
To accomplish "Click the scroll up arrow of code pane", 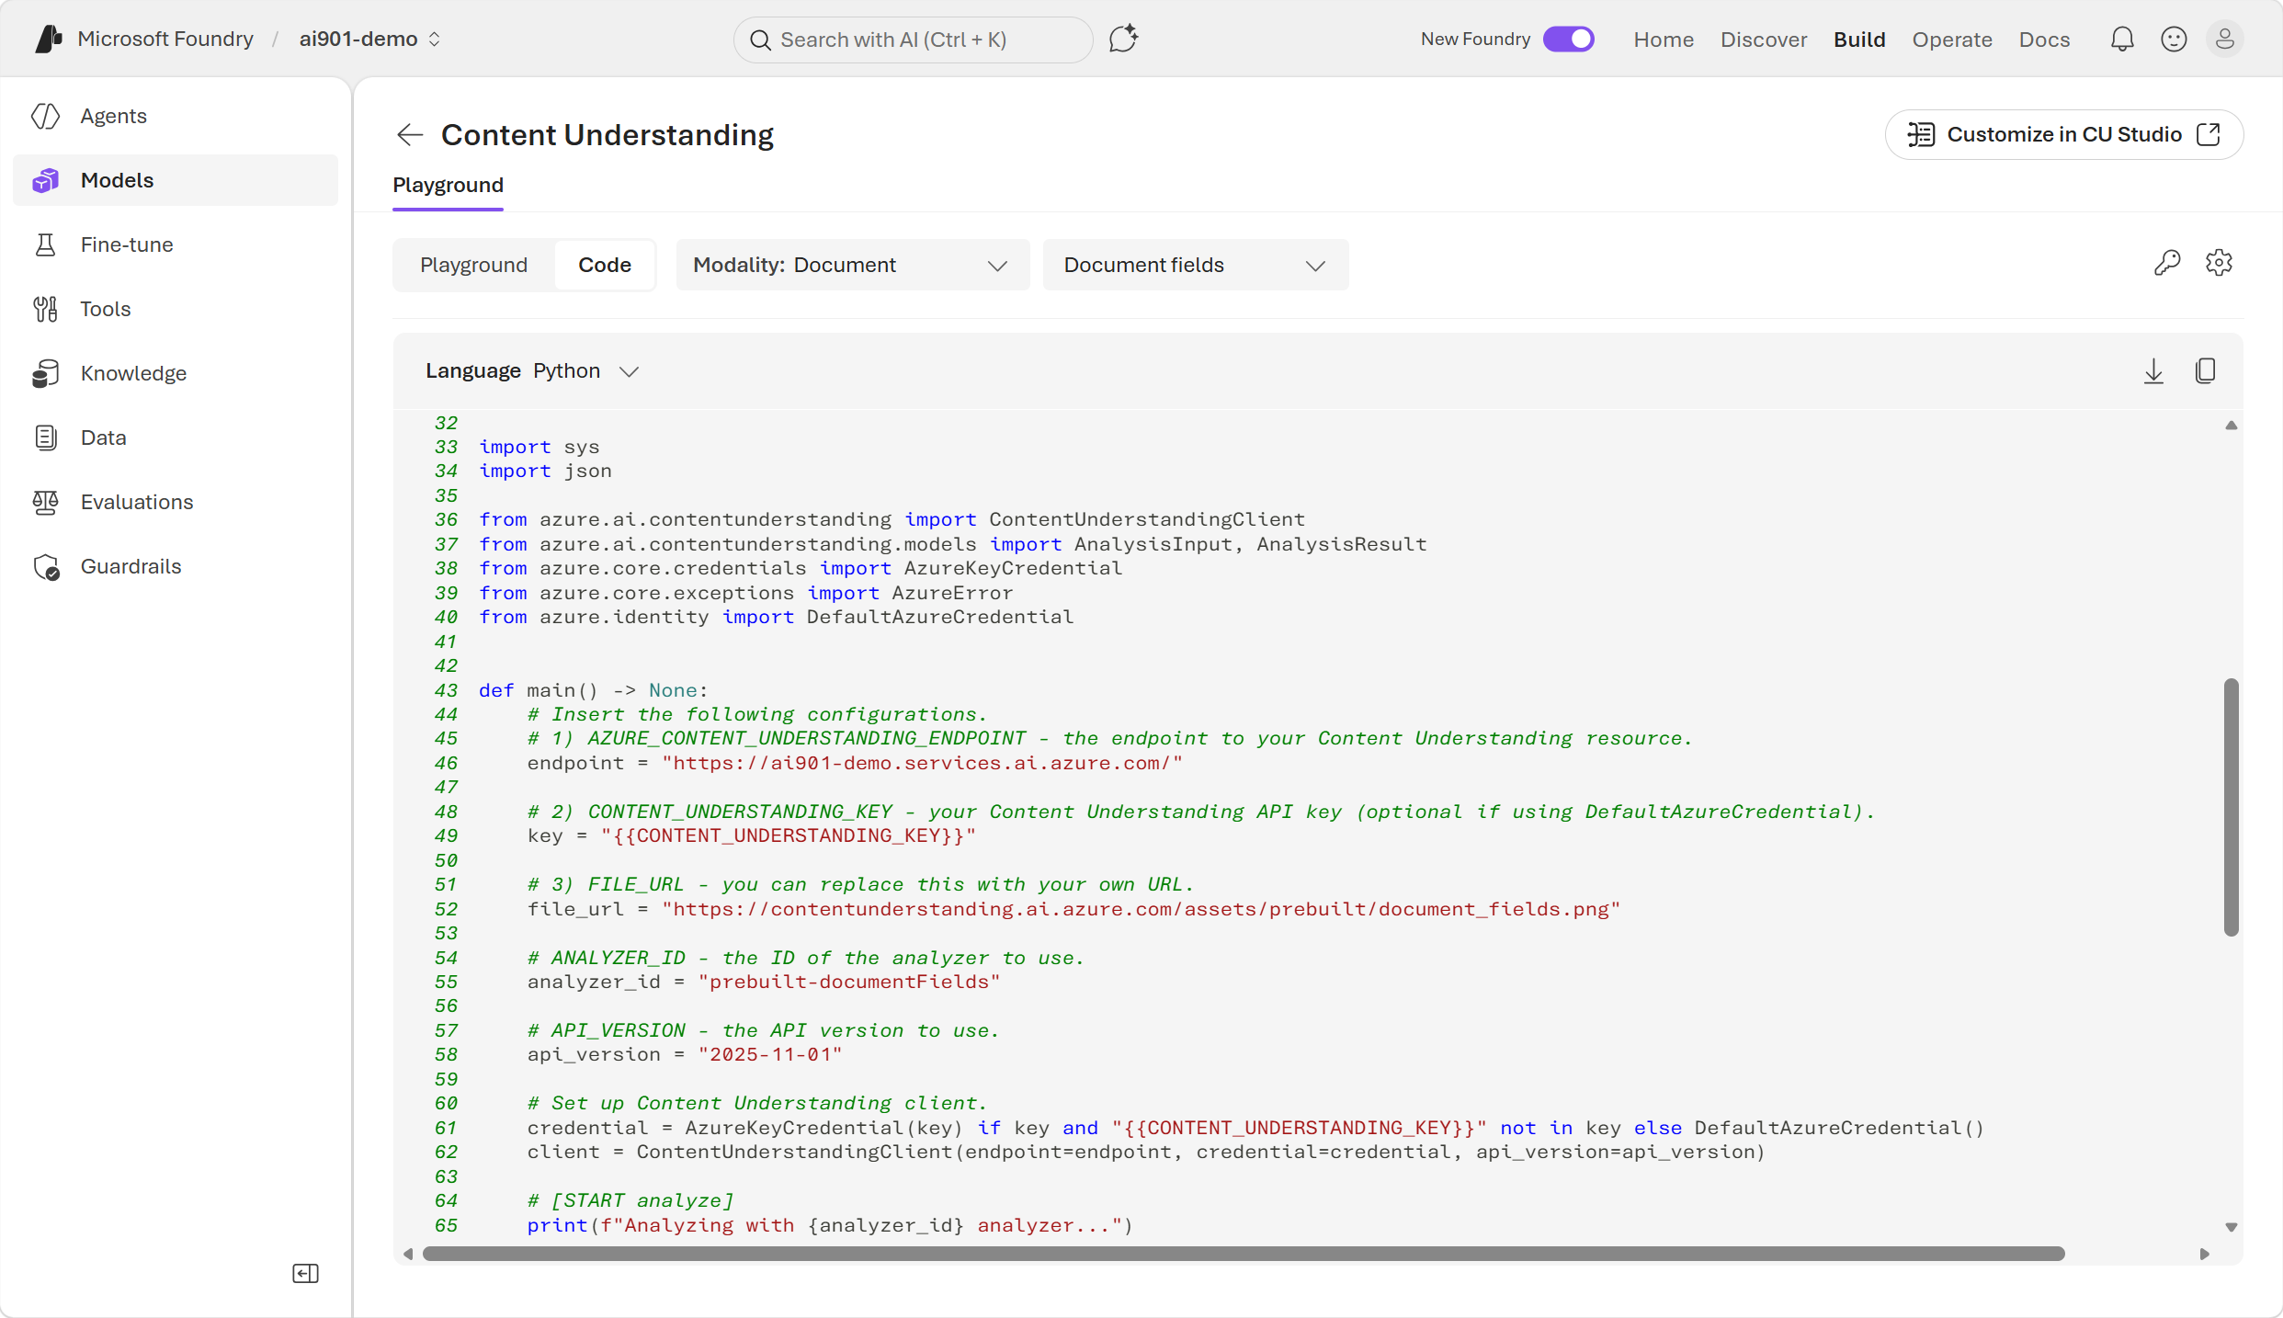I will point(2231,426).
